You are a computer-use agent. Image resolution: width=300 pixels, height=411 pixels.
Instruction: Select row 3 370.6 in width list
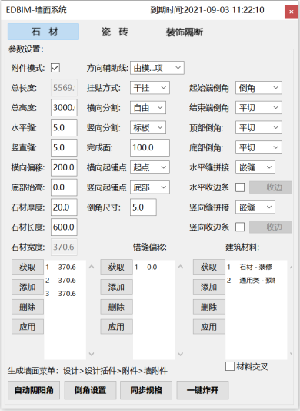tap(65, 293)
